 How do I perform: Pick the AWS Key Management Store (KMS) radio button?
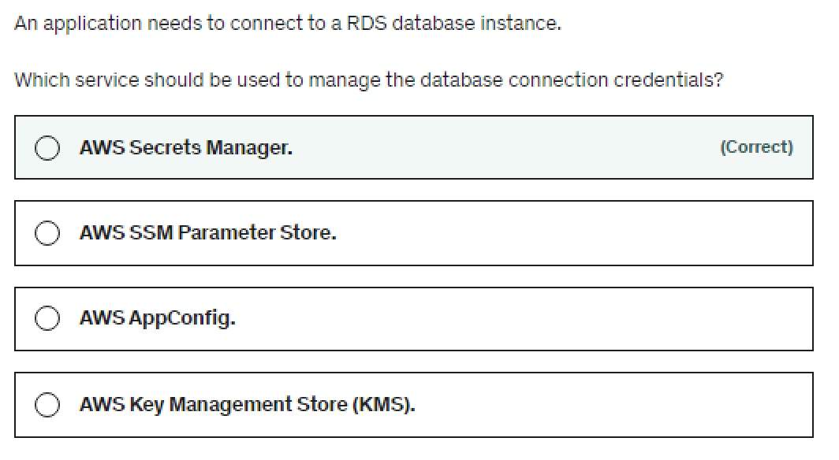[x=47, y=404]
